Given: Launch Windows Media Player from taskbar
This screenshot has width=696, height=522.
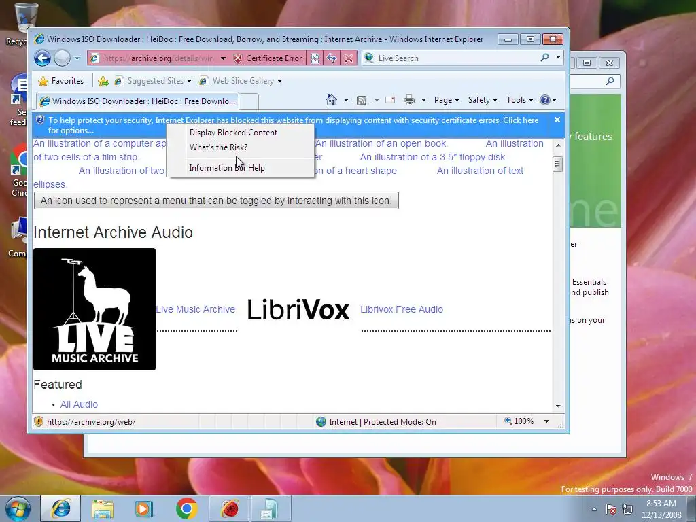Looking at the screenshot, I should [144, 508].
